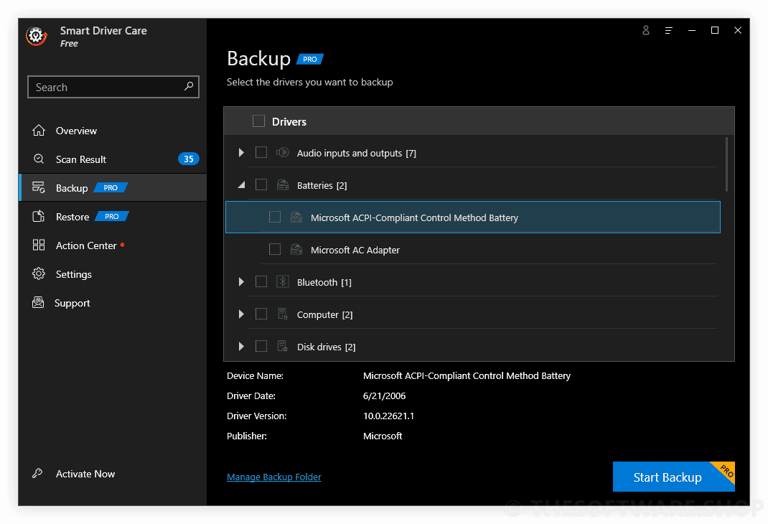Open the user account icon
Screen dimensions: 768x524
(x=646, y=30)
